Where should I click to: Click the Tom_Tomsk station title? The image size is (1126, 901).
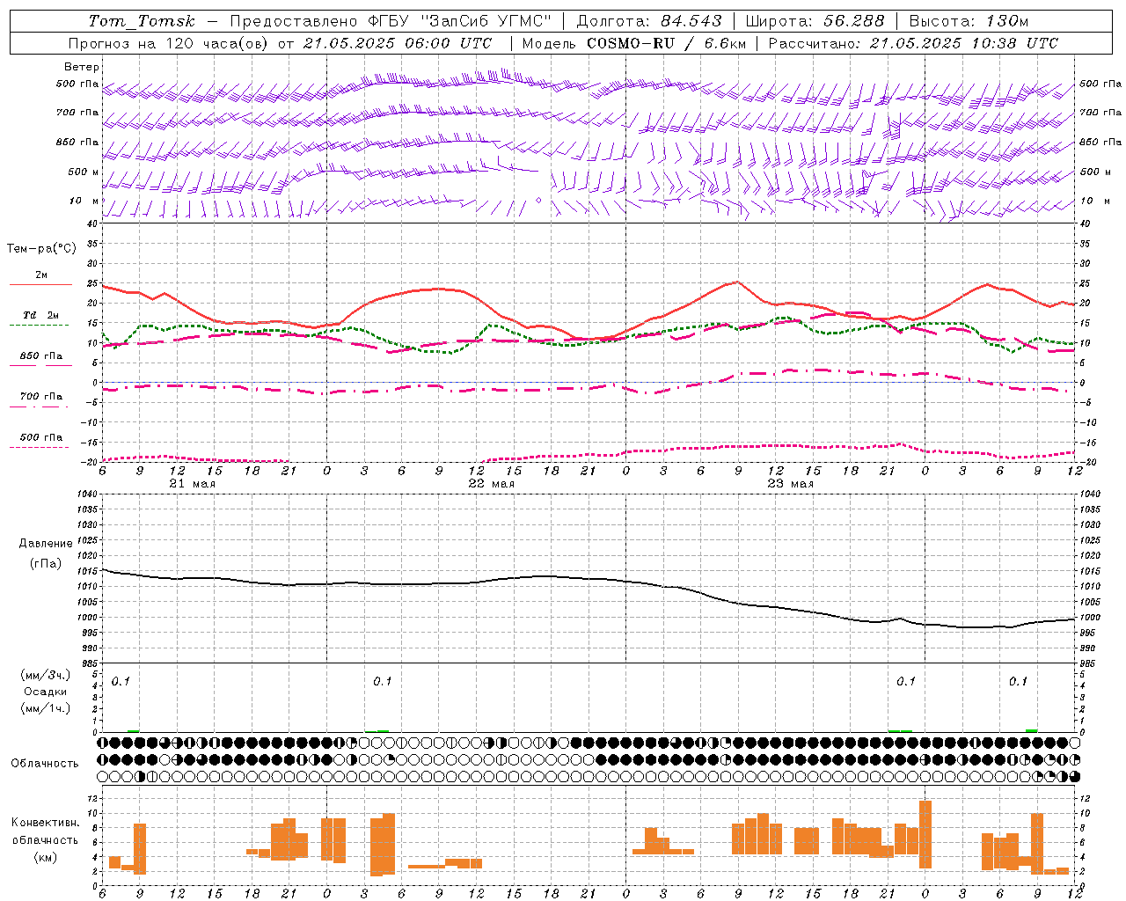[142, 21]
